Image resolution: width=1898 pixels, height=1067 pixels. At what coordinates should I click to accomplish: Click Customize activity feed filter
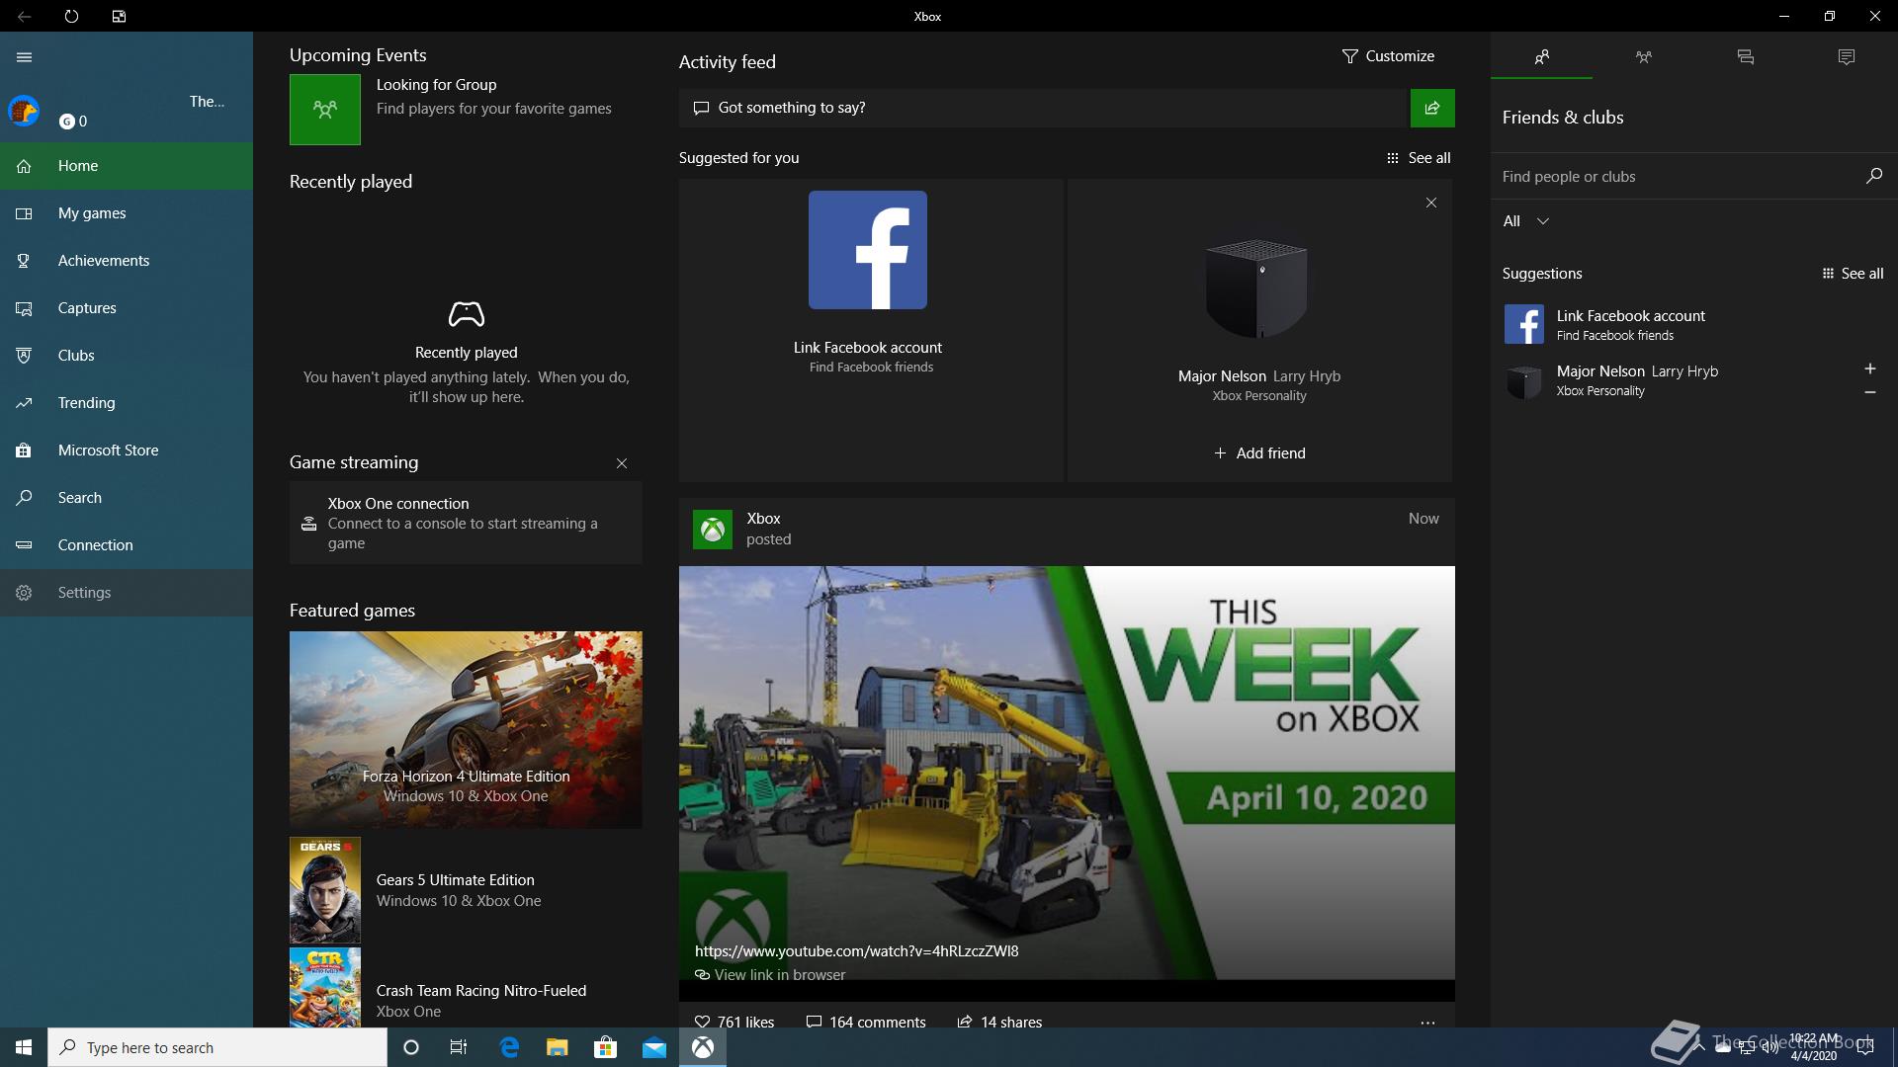1388,56
